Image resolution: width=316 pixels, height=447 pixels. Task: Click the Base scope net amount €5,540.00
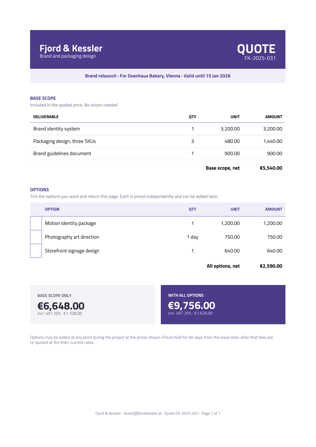(271, 168)
